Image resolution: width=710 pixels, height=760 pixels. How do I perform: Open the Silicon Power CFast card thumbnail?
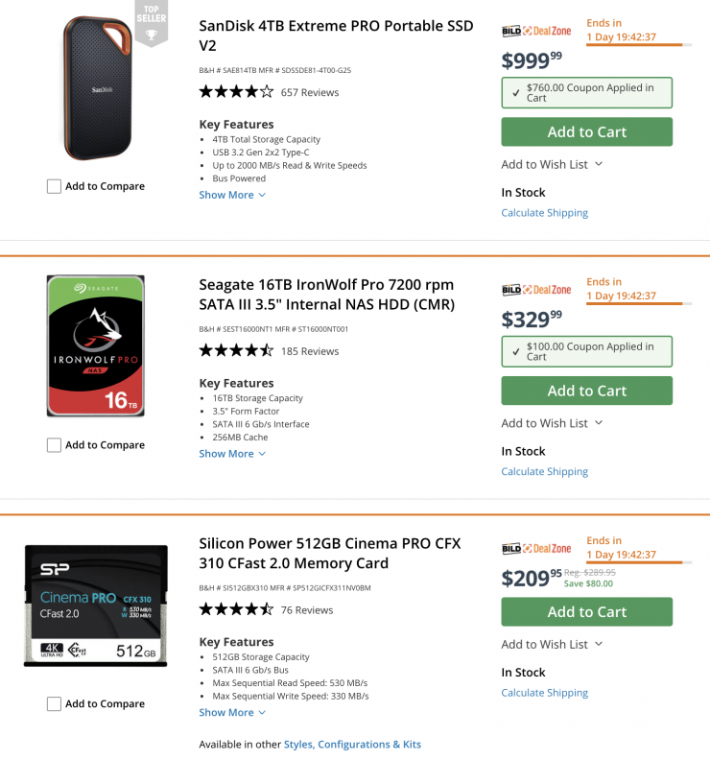[x=96, y=606]
